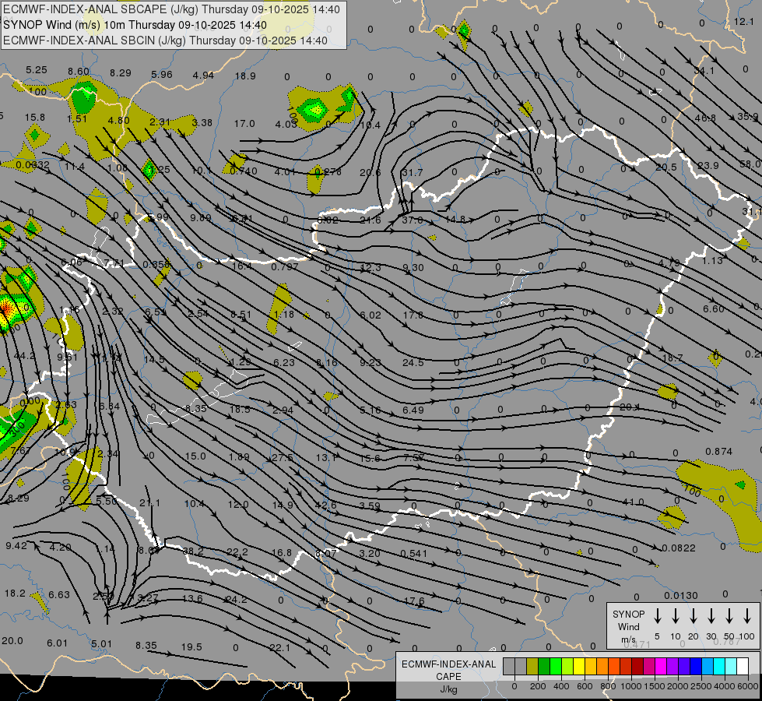
Task: Click the 37.0 value on the map
Action: tap(412, 220)
